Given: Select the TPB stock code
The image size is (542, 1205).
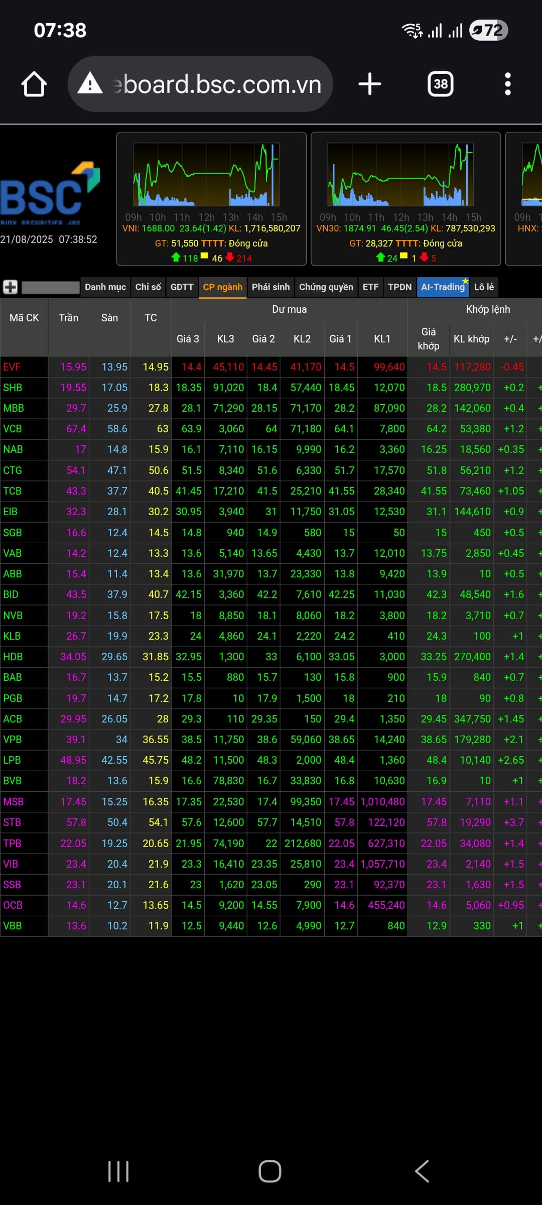Looking at the screenshot, I should [12, 843].
